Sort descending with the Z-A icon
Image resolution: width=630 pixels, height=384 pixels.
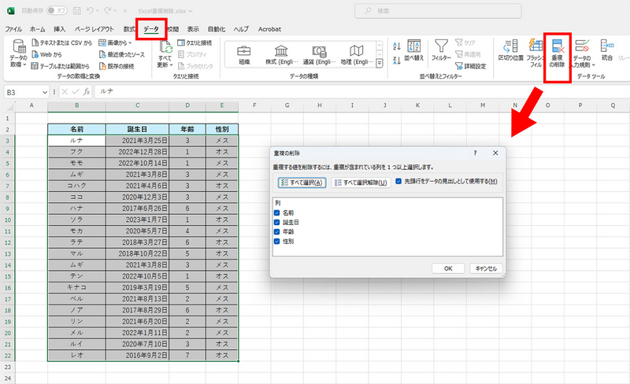click(x=397, y=61)
